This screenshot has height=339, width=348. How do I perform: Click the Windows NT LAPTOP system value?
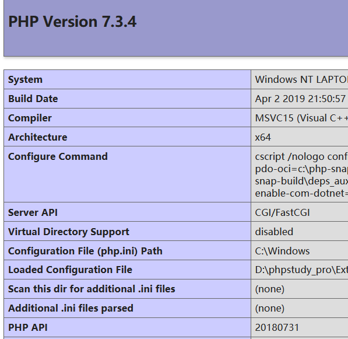[301, 79]
